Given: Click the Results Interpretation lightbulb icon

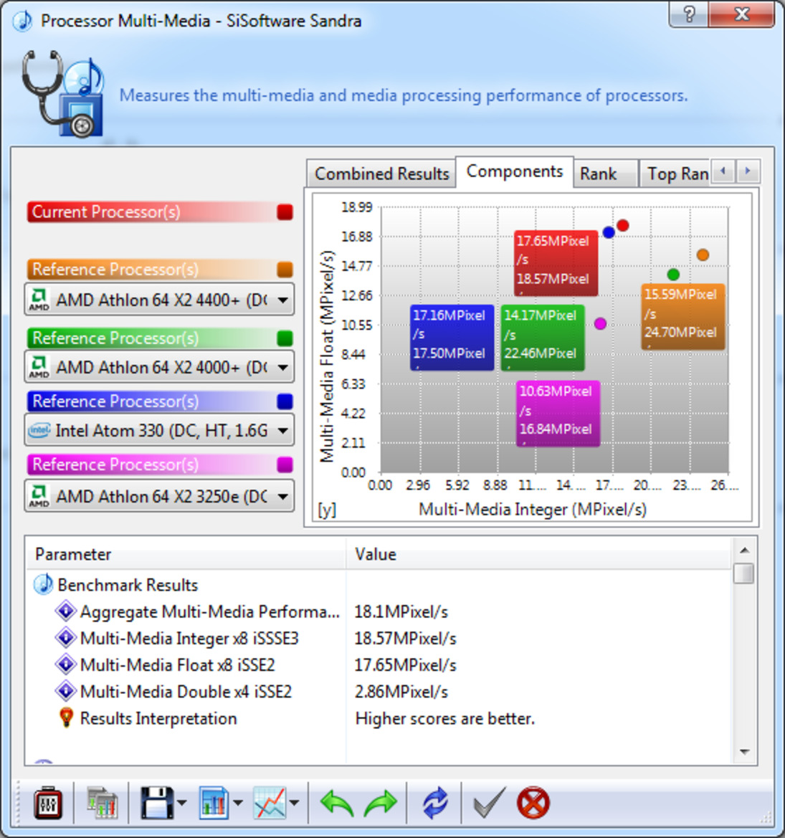Looking at the screenshot, I should point(66,718).
